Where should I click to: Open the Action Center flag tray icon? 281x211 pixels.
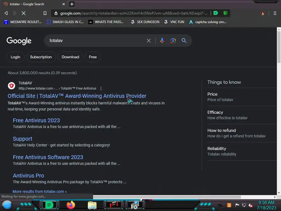(237, 205)
